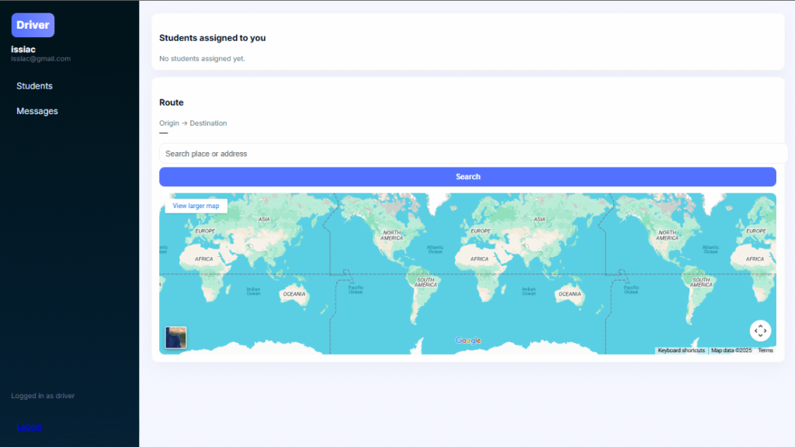Viewport: 795px width, 447px height.
Task: Click the Logged in as driver text
Action: 43,396
